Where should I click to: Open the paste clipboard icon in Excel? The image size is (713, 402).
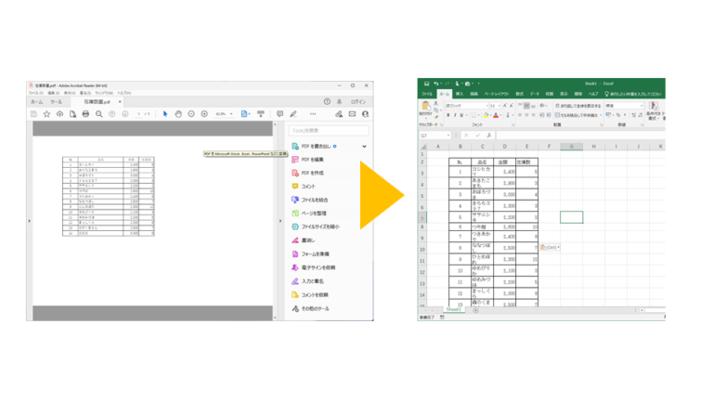point(426,109)
